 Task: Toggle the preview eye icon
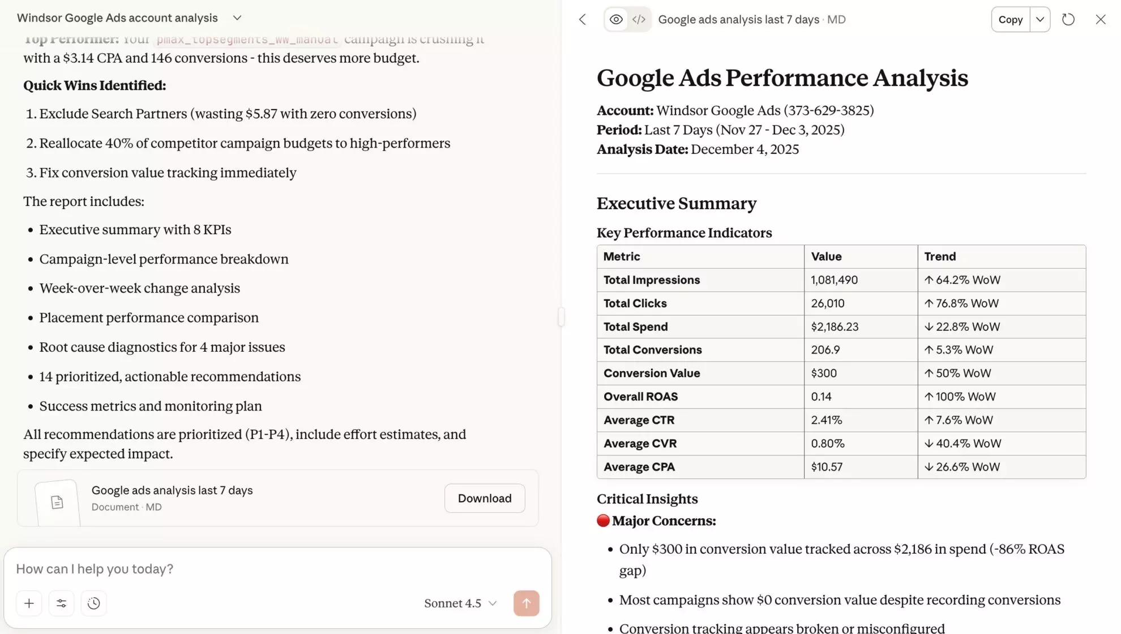coord(615,19)
